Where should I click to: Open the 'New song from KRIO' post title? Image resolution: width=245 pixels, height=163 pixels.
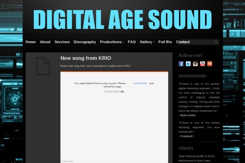click(86, 58)
